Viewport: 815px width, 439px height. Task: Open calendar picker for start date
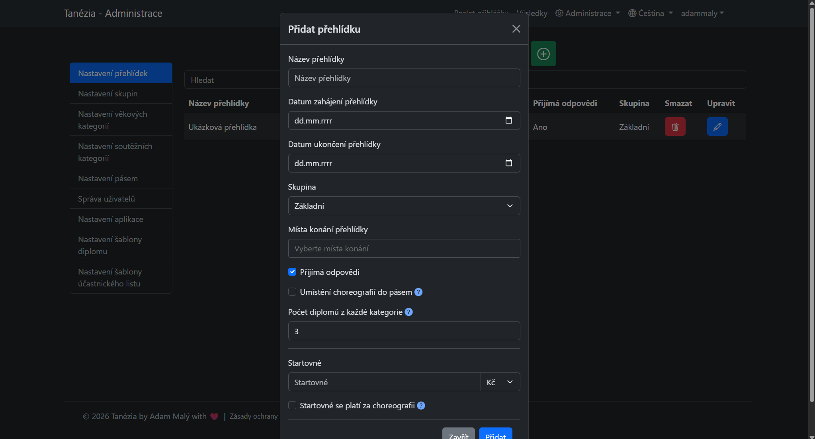click(x=508, y=120)
